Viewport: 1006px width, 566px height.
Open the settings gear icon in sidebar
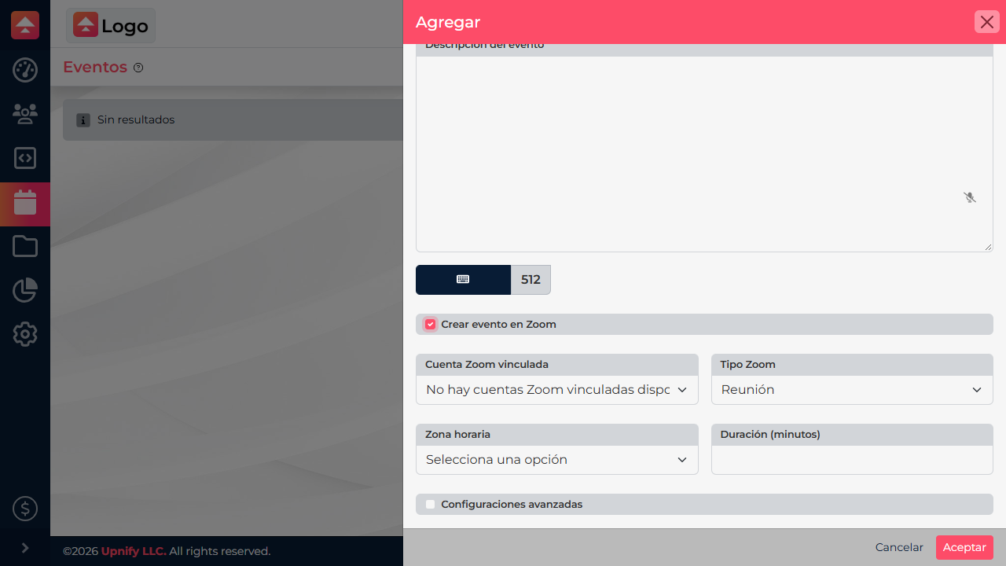(x=25, y=334)
